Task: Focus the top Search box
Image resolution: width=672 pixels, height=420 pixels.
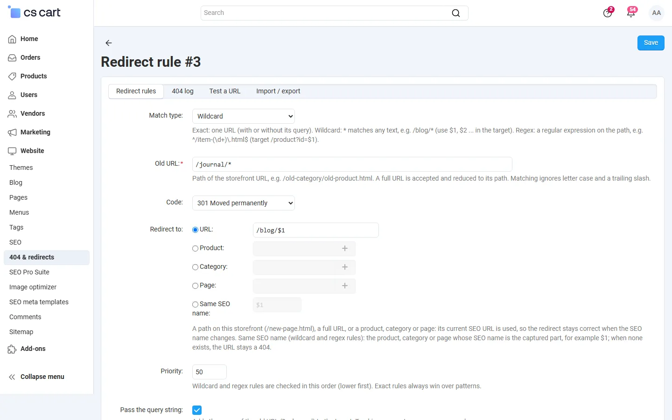Action: 335,13
